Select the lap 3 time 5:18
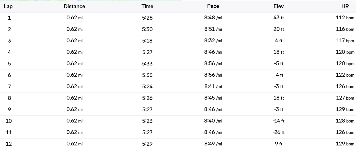 147,41
